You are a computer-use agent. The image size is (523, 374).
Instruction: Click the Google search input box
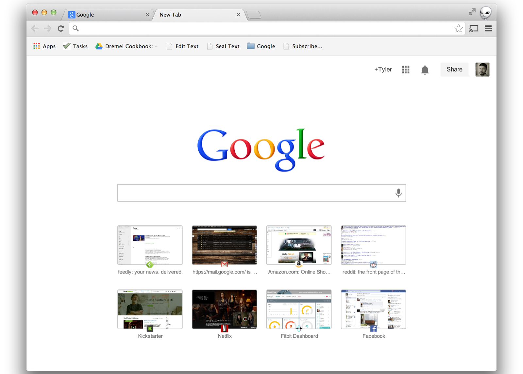click(x=255, y=193)
